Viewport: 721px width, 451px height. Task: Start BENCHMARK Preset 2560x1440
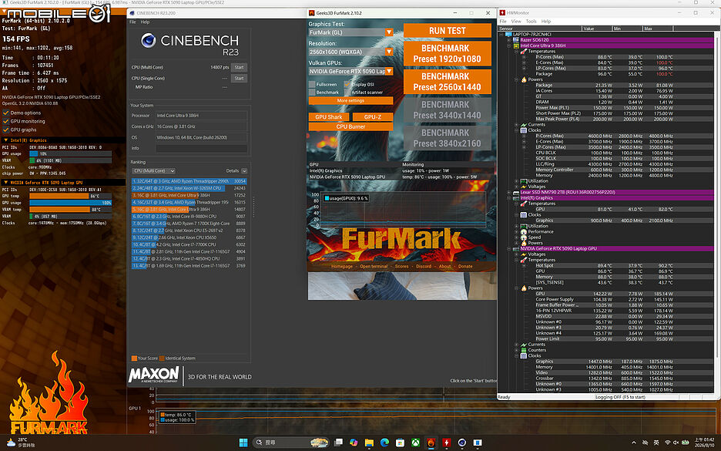coord(447,82)
